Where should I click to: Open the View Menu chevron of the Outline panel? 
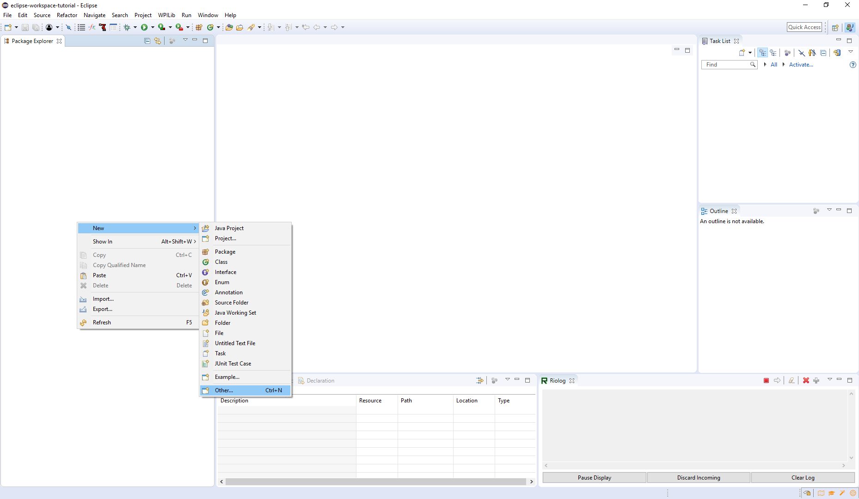click(830, 210)
